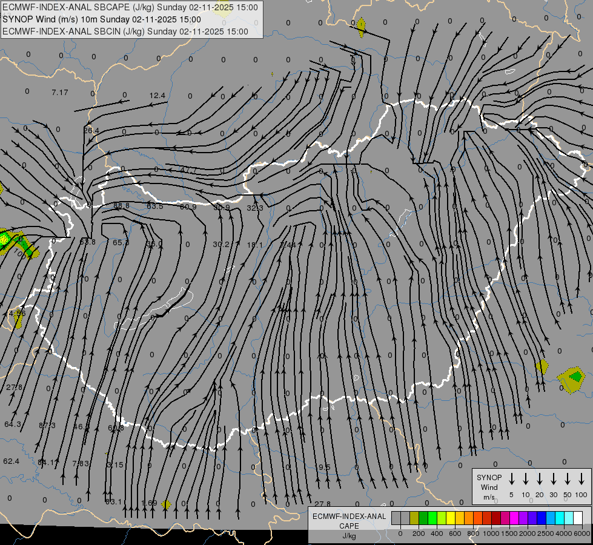Screen dimensions: 593x545
Task: Select the pure yellow CAPE legend swatch
Action: 451,518
